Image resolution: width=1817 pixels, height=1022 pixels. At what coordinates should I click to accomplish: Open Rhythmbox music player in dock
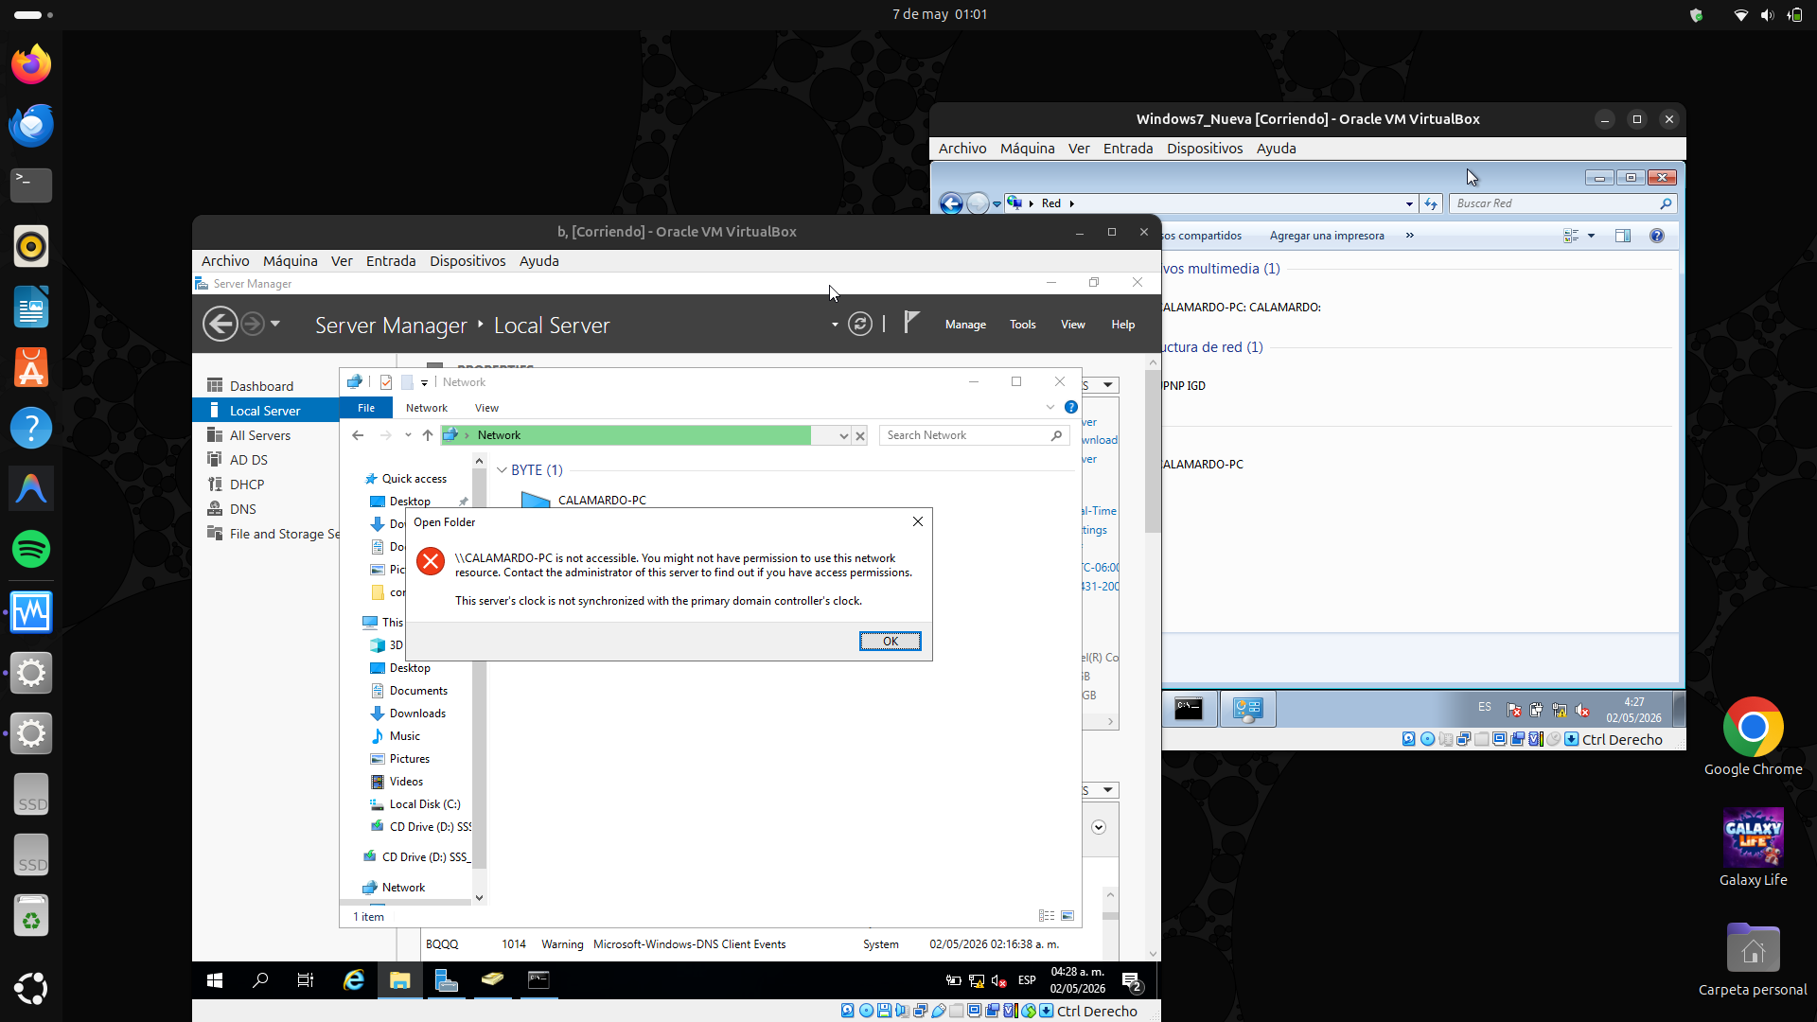(x=31, y=246)
